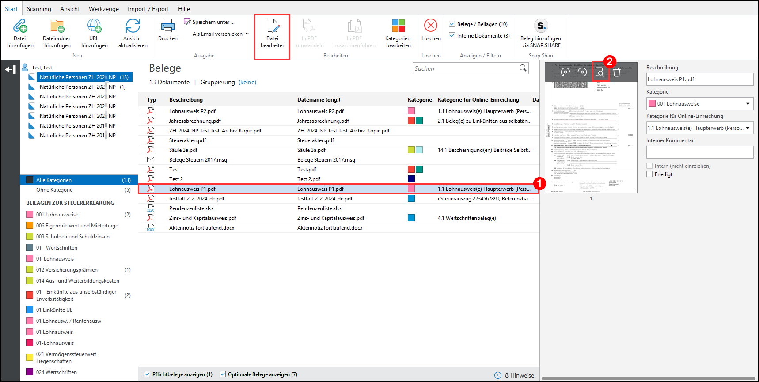Click Datei hinzufügen paperclip icon

click(20, 26)
